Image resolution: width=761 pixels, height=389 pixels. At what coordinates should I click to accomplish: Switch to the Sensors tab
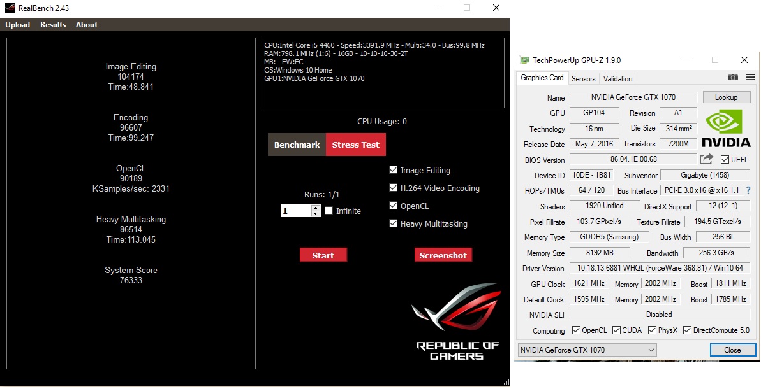pos(583,78)
